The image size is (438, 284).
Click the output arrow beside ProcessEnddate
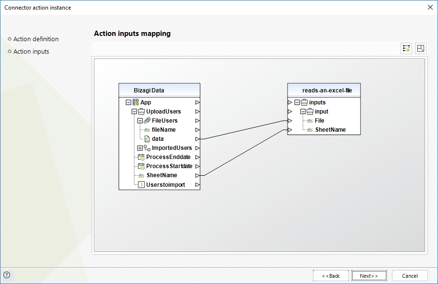coord(197,157)
